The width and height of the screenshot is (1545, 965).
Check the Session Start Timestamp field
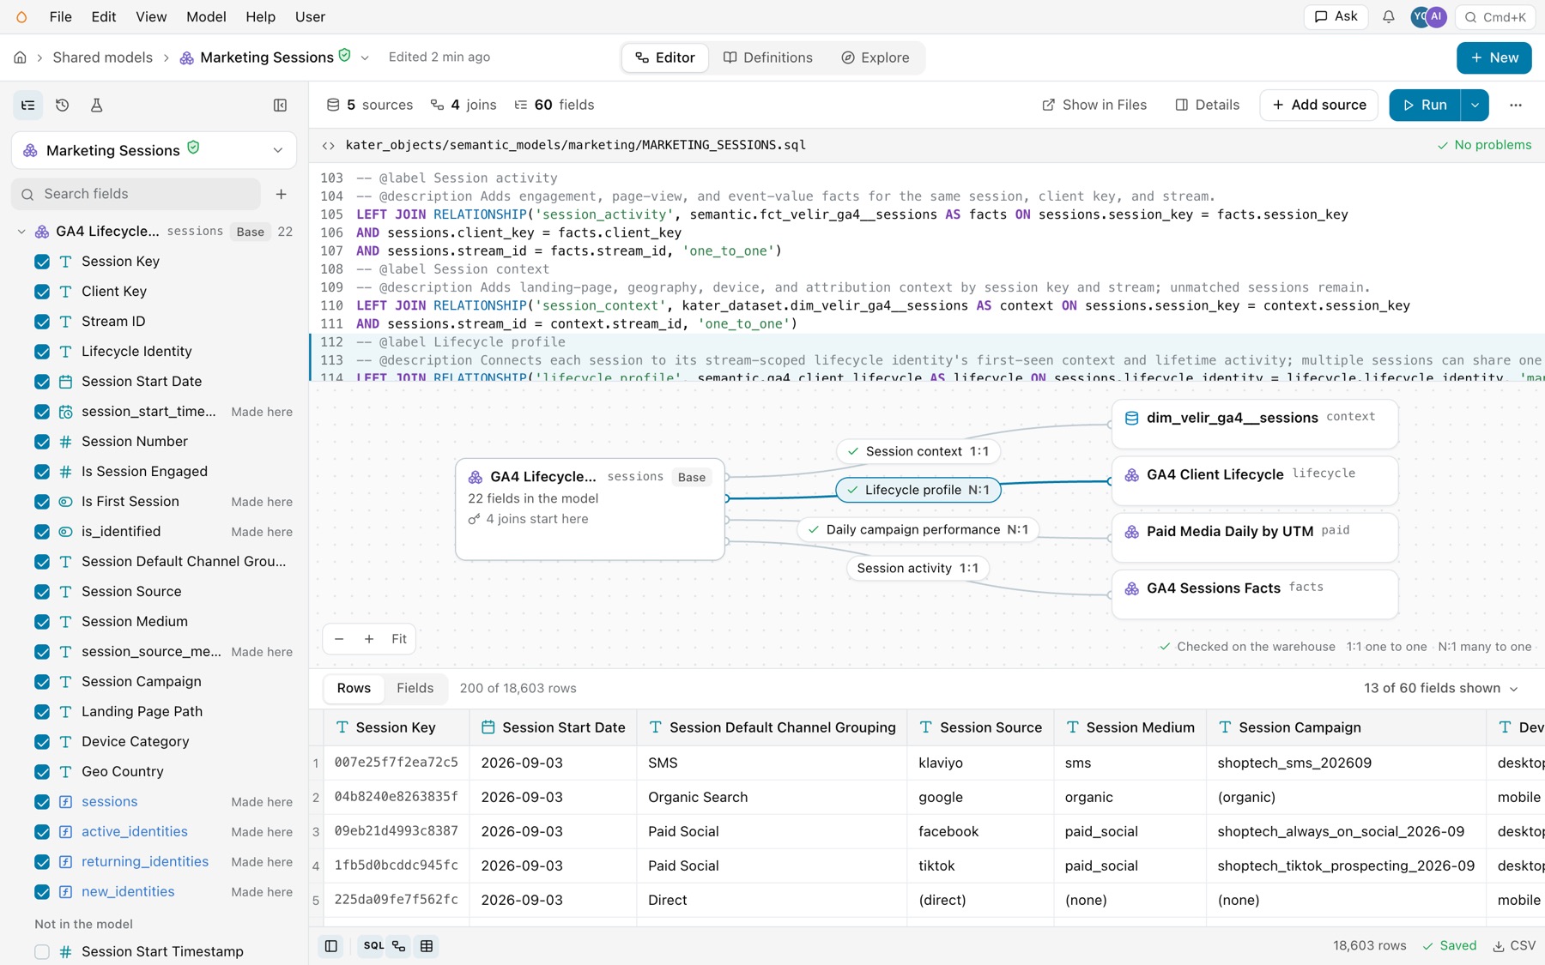tap(42, 952)
